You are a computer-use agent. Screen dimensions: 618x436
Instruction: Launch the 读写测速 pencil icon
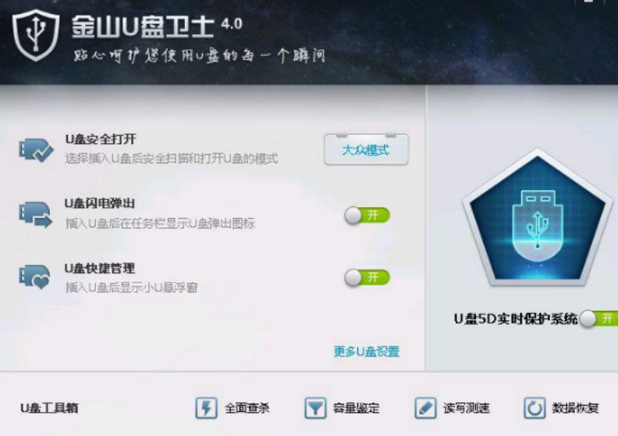[x=425, y=408]
